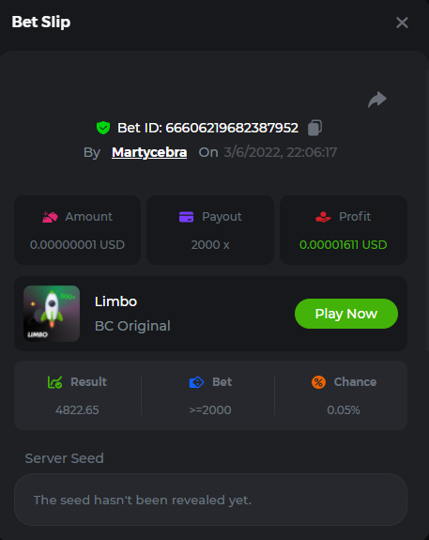The height and width of the screenshot is (540, 429).
Task: Click the Limbo game title
Action: tap(115, 301)
